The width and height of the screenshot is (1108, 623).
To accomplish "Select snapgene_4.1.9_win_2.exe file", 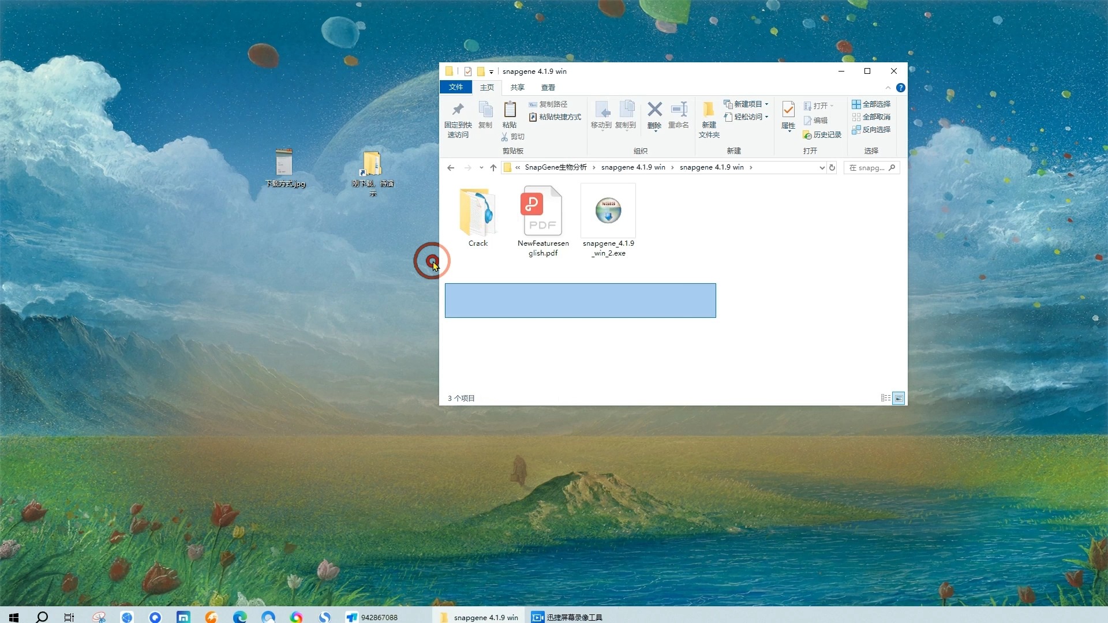I will click(608, 221).
